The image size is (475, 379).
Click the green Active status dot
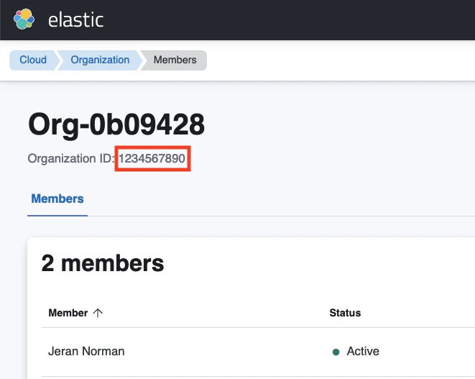coord(336,352)
